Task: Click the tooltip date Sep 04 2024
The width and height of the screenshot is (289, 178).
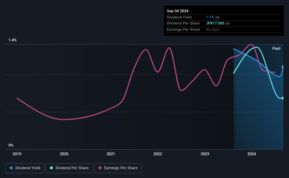Action: click(178, 11)
